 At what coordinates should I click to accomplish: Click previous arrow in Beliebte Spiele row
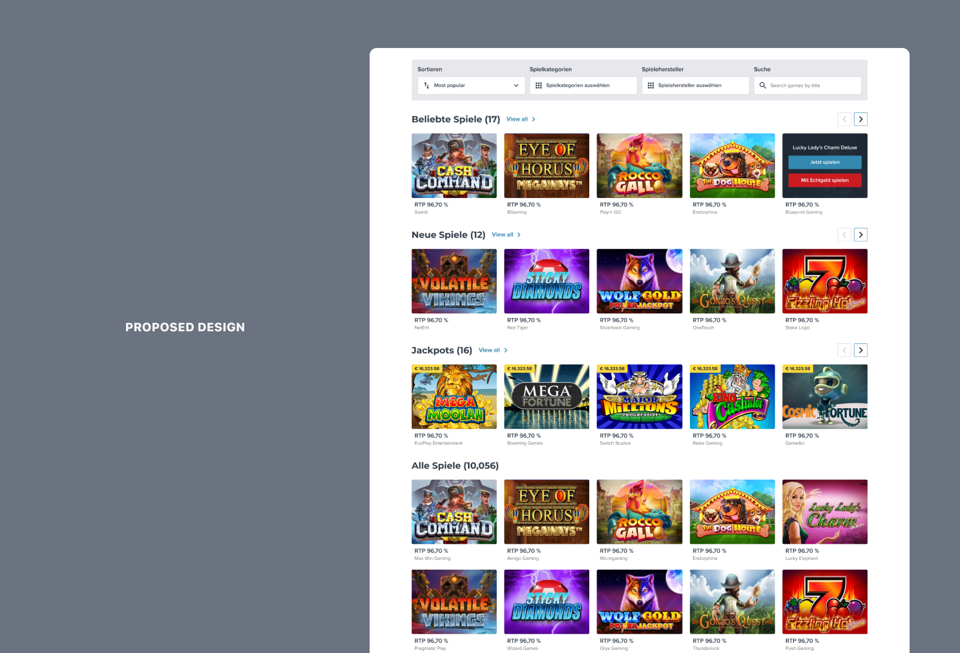click(844, 119)
